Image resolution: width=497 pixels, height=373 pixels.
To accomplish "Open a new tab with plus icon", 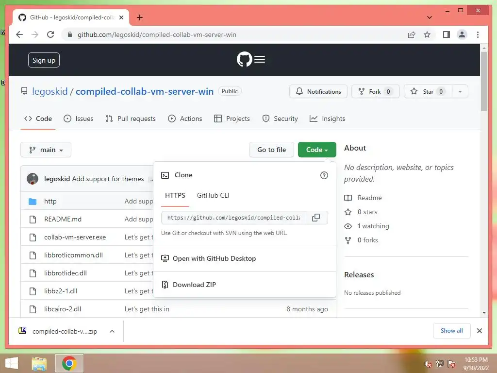I will click(139, 17).
